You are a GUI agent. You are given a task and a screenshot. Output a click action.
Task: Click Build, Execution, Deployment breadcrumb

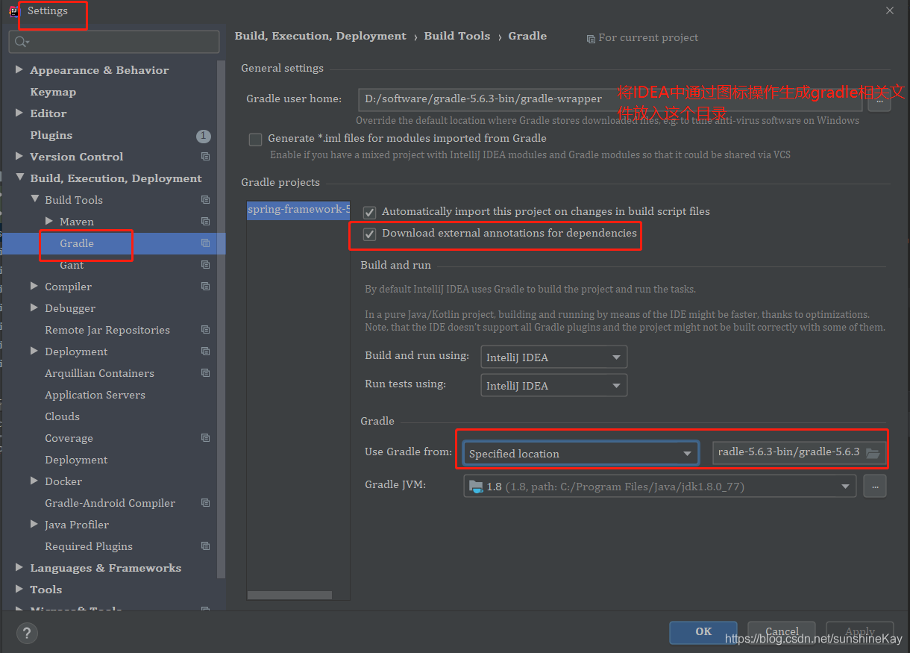click(321, 36)
